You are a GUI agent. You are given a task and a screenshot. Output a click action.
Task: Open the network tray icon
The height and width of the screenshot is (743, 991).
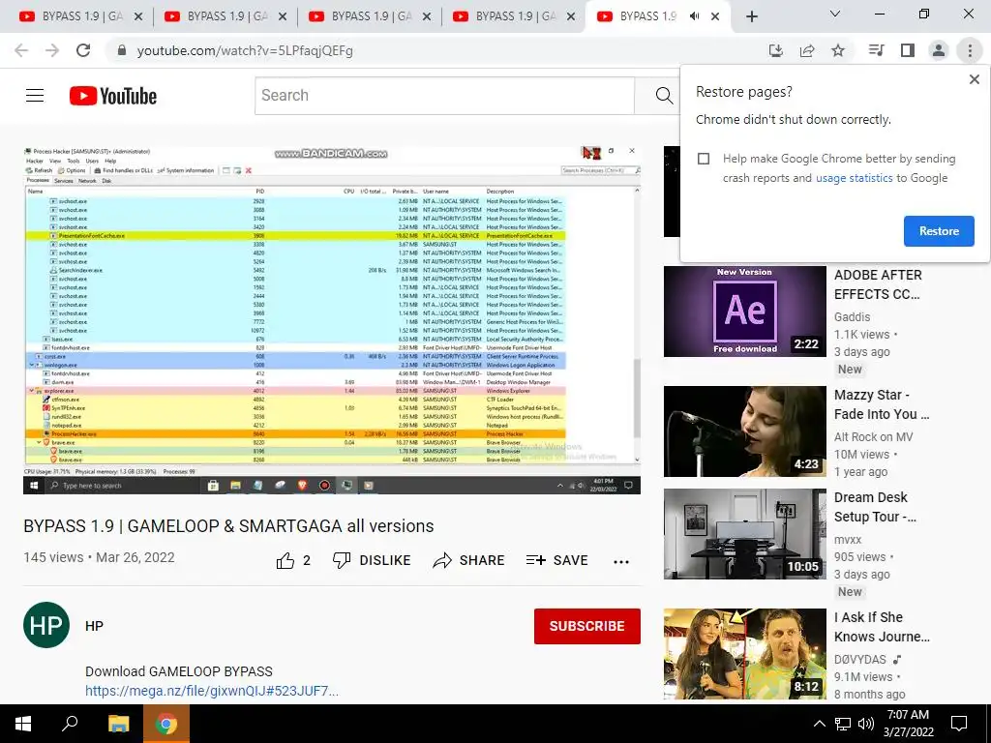coord(843,724)
